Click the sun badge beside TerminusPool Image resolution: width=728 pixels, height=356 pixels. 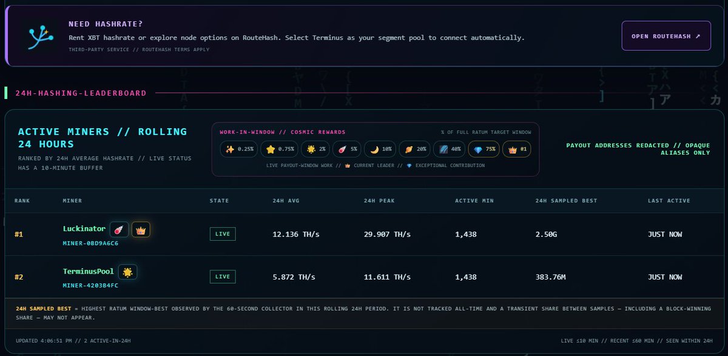tap(127, 272)
